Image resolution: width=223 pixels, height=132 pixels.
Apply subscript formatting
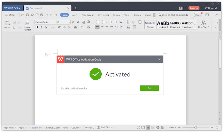[64, 27]
